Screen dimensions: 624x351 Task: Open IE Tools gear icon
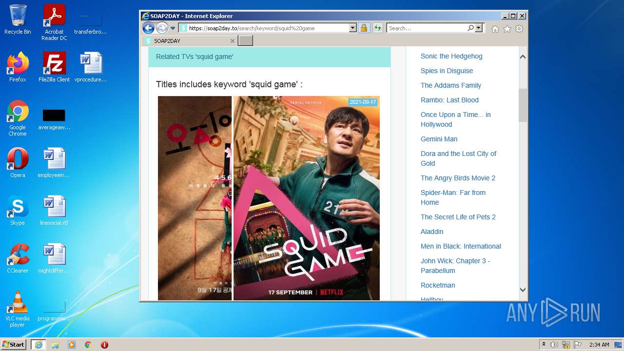[x=519, y=29]
